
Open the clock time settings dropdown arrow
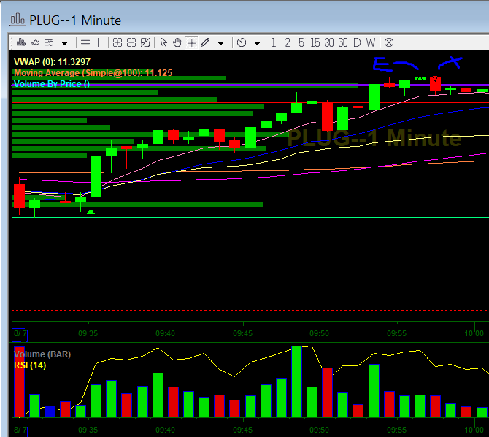click(255, 43)
